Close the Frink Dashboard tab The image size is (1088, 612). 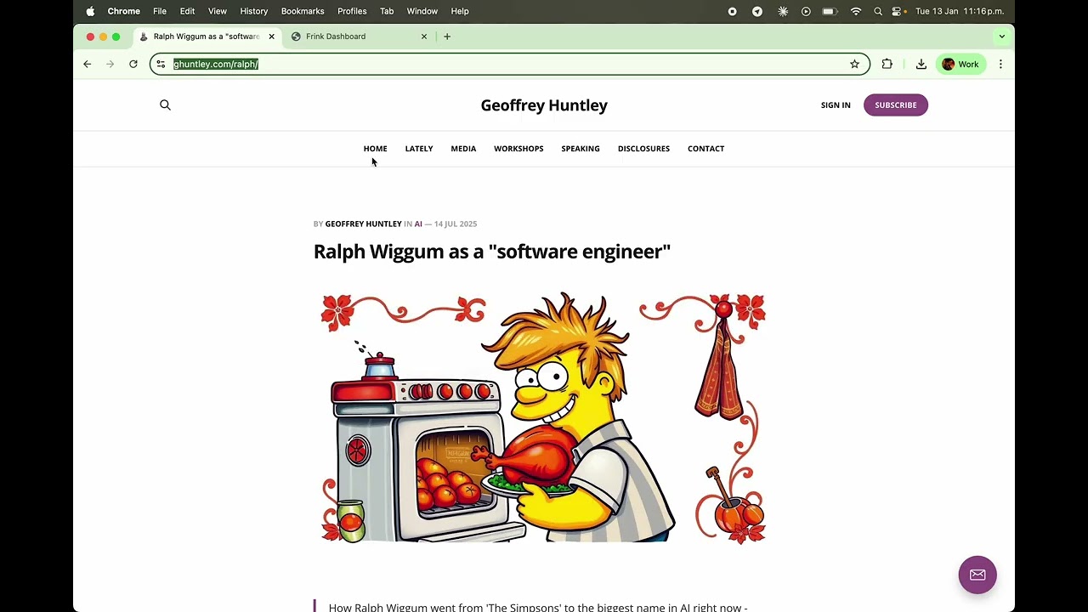(x=424, y=37)
